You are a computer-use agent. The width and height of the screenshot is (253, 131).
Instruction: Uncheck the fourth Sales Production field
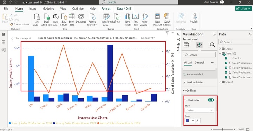[226, 77]
